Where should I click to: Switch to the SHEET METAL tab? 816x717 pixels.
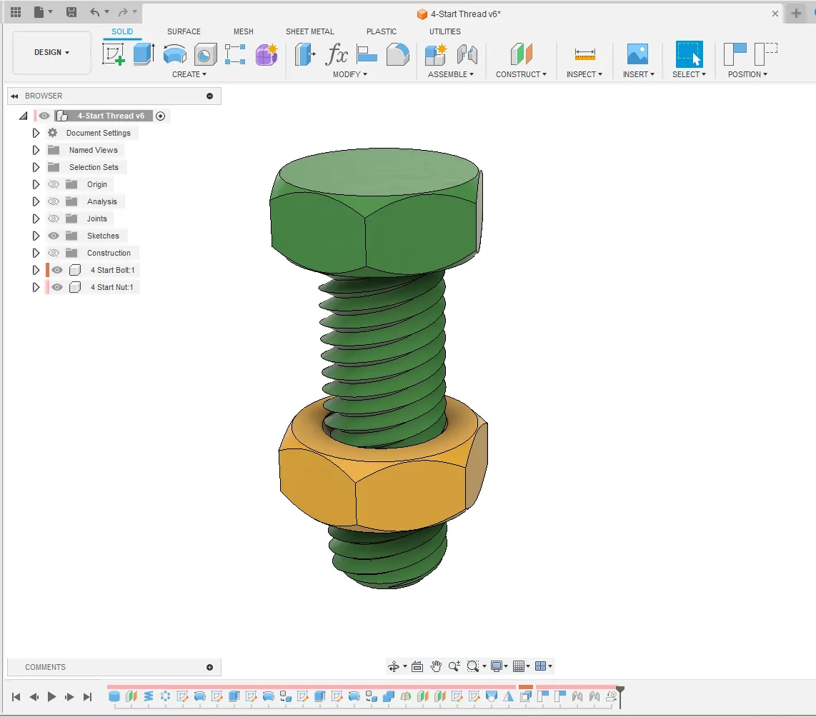(x=309, y=31)
